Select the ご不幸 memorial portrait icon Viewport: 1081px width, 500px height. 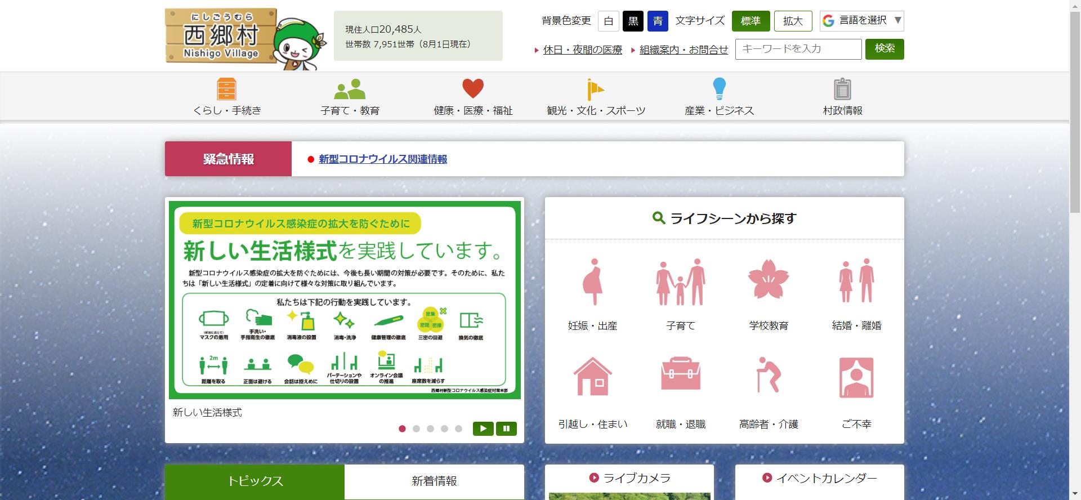click(856, 377)
